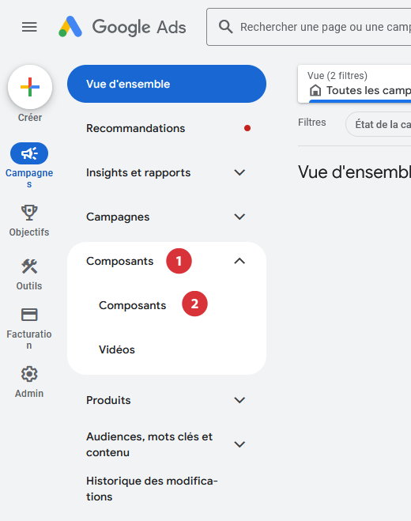Click the search magnifier icon
Viewport: 411px width, 521px height.
click(225, 27)
